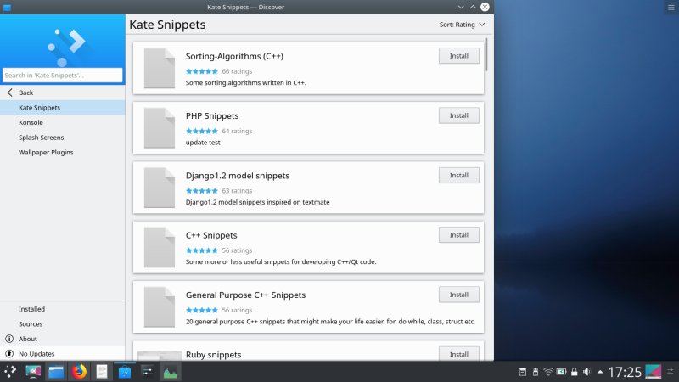The width and height of the screenshot is (679, 382).
Task: Open C++ Snippets title
Action: point(211,235)
